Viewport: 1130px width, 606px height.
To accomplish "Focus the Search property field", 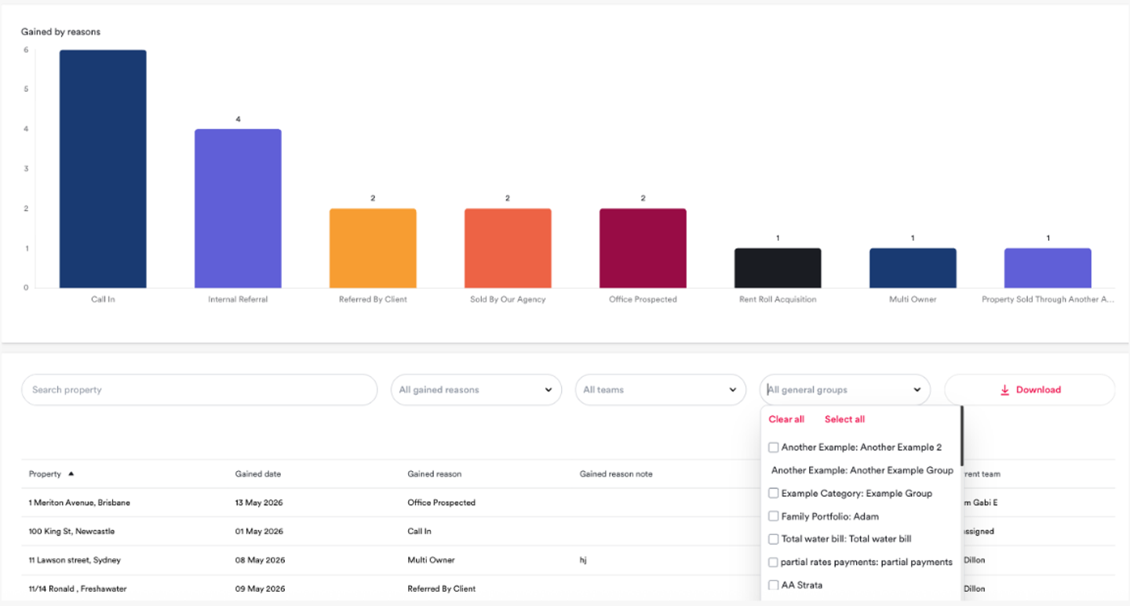I will [x=199, y=390].
